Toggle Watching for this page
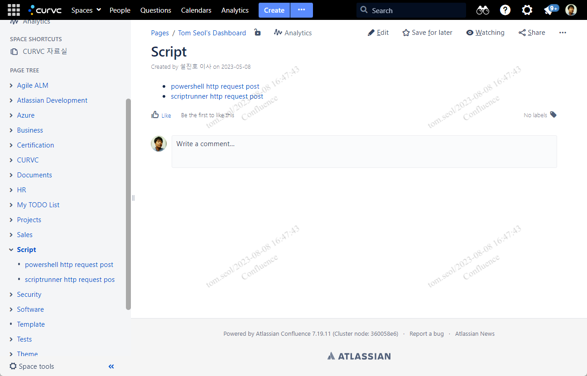This screenshot has height=376, width=587. pos(485,33)
